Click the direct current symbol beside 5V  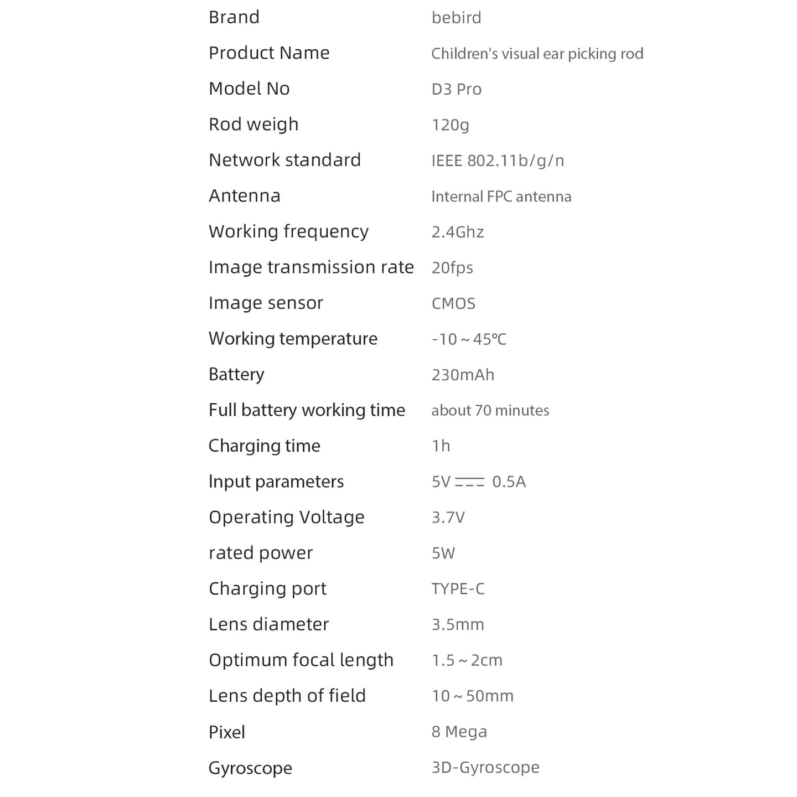click(469, 482)
